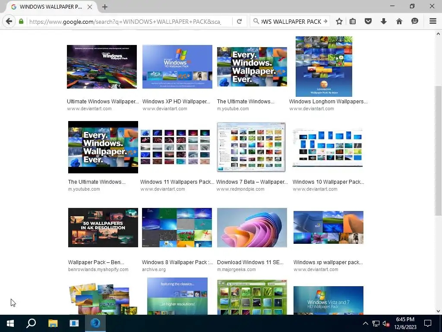
Task: Open the Windows 11 Wallpapers Pack thumbnail
Action: (175, 147)
